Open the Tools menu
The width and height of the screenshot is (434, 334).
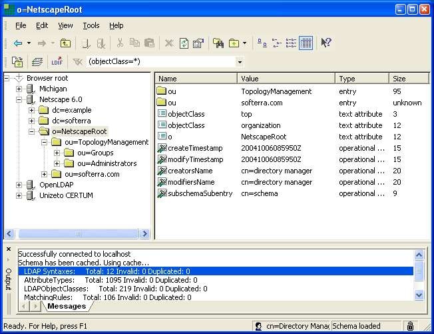click(x=91, y=25)
